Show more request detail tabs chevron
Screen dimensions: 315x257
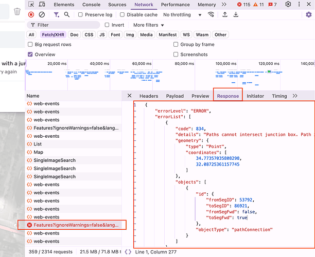tap(295, 96)
